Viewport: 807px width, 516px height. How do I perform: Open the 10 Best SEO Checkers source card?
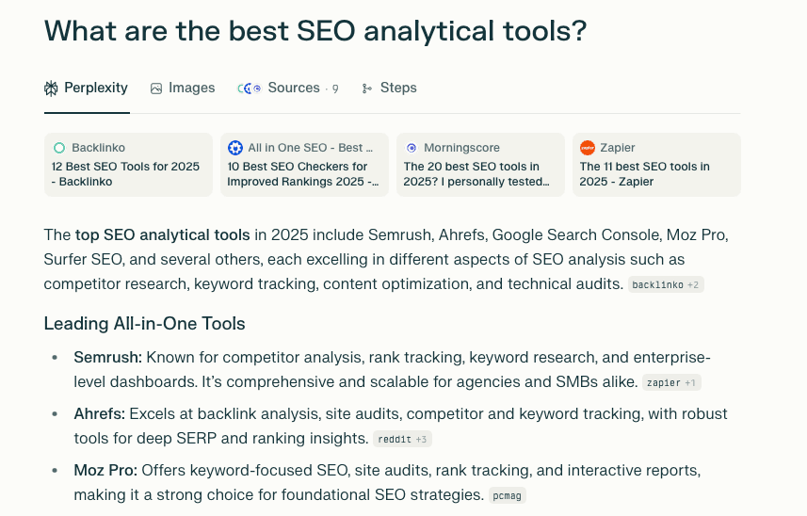(x=304, y=166)
